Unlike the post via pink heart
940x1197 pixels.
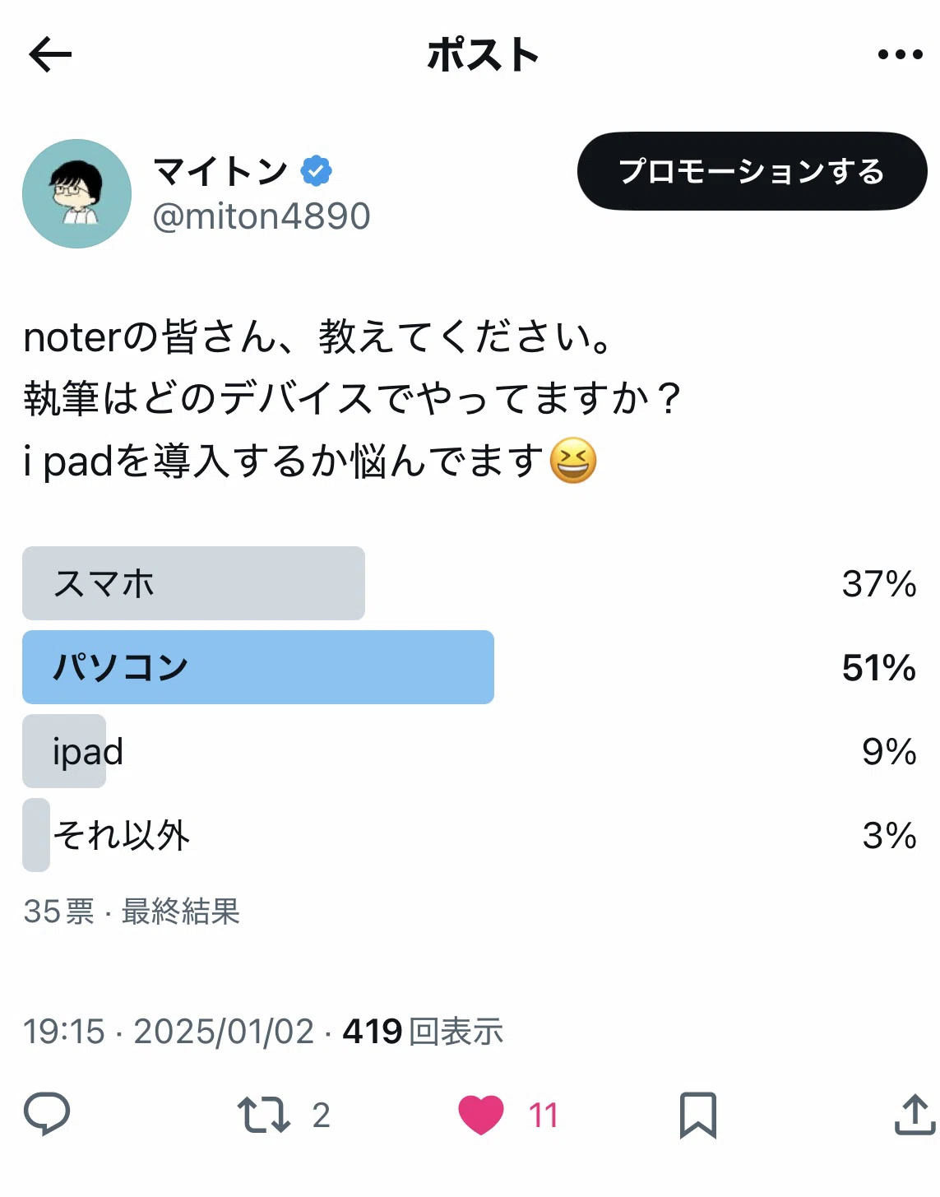click(x=481, y=1116)
